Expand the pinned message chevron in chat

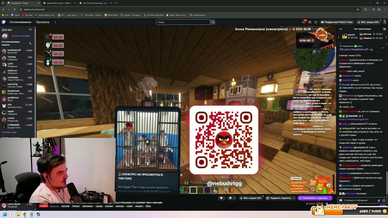(383, 48)
